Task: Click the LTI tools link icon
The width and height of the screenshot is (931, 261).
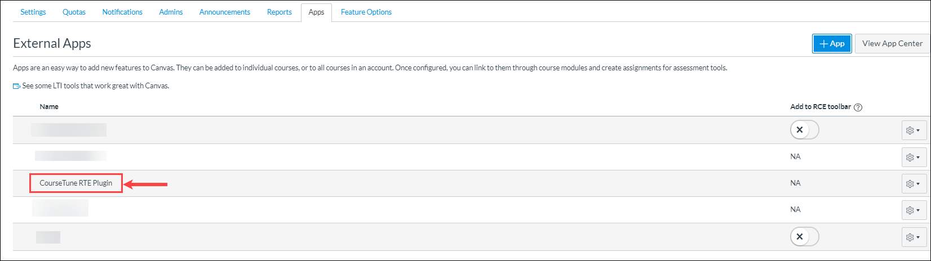Action: (x=16, y=87)
